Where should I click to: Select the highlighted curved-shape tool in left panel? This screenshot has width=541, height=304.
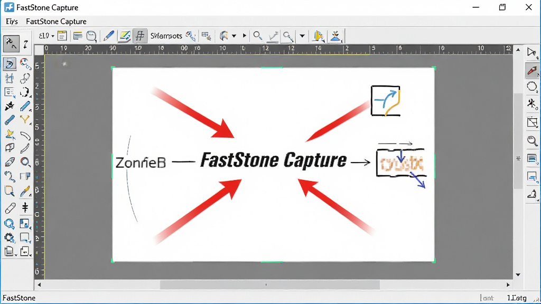(10, 64)
